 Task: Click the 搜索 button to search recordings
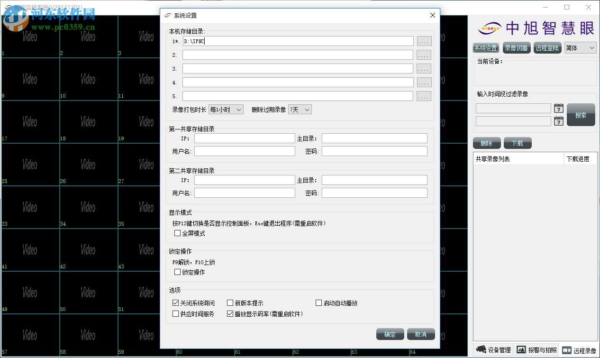click(581, 115)
